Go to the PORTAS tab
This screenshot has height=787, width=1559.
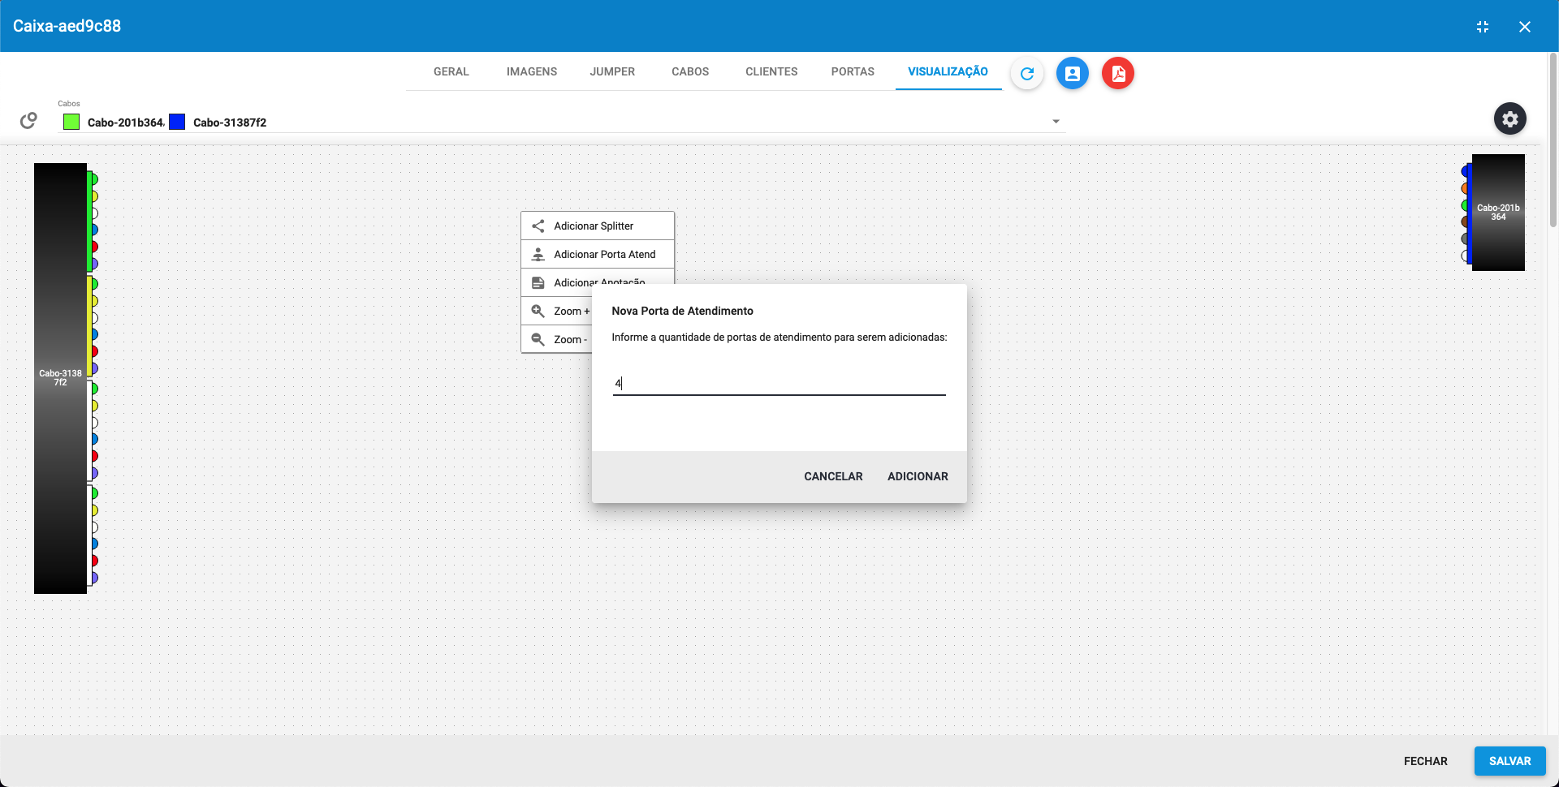(x=853, y=71)
